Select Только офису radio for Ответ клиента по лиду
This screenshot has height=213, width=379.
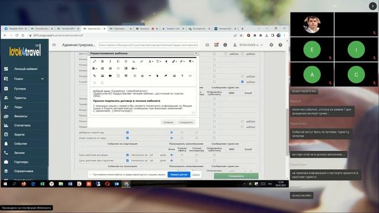[x=182, y=138]
